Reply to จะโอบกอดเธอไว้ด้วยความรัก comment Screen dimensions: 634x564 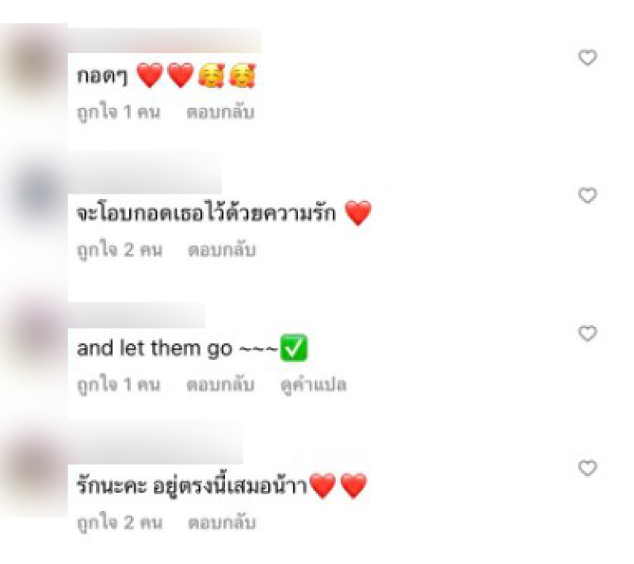point(222,250)
